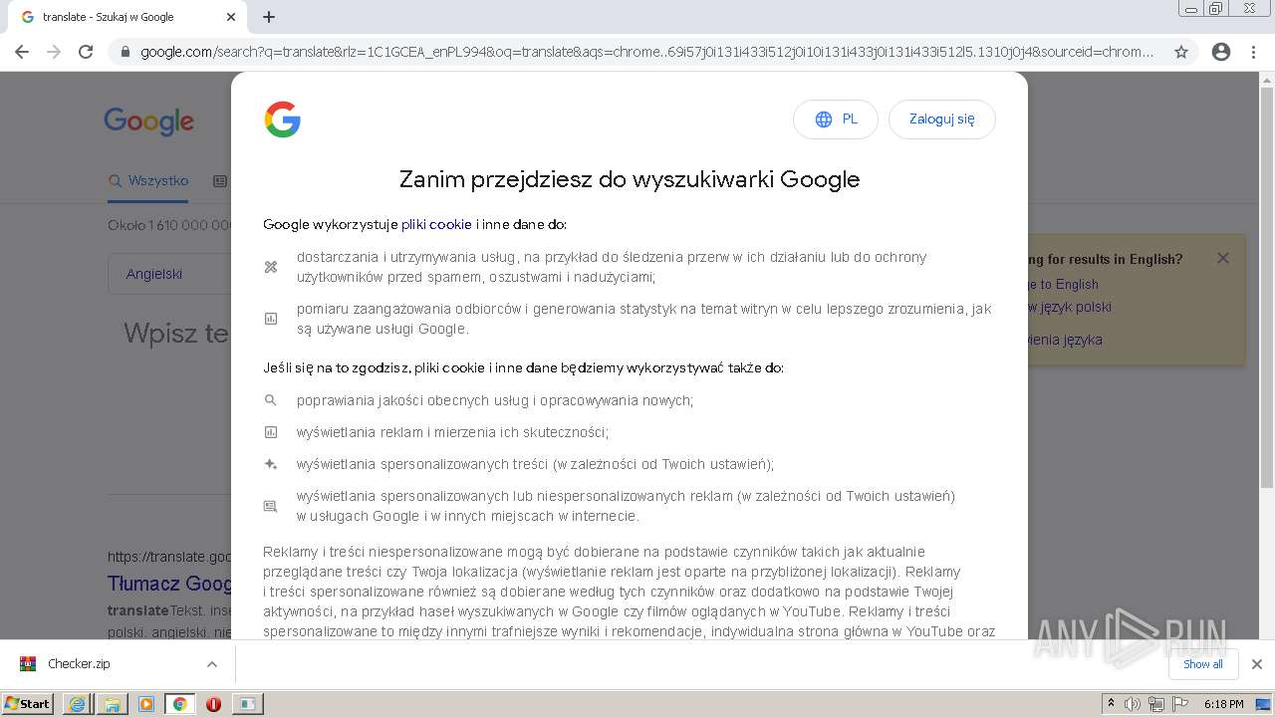Dismiss the English results suggestion box
Screen dimensions: 1275x717
click(x=1223, y=258)
